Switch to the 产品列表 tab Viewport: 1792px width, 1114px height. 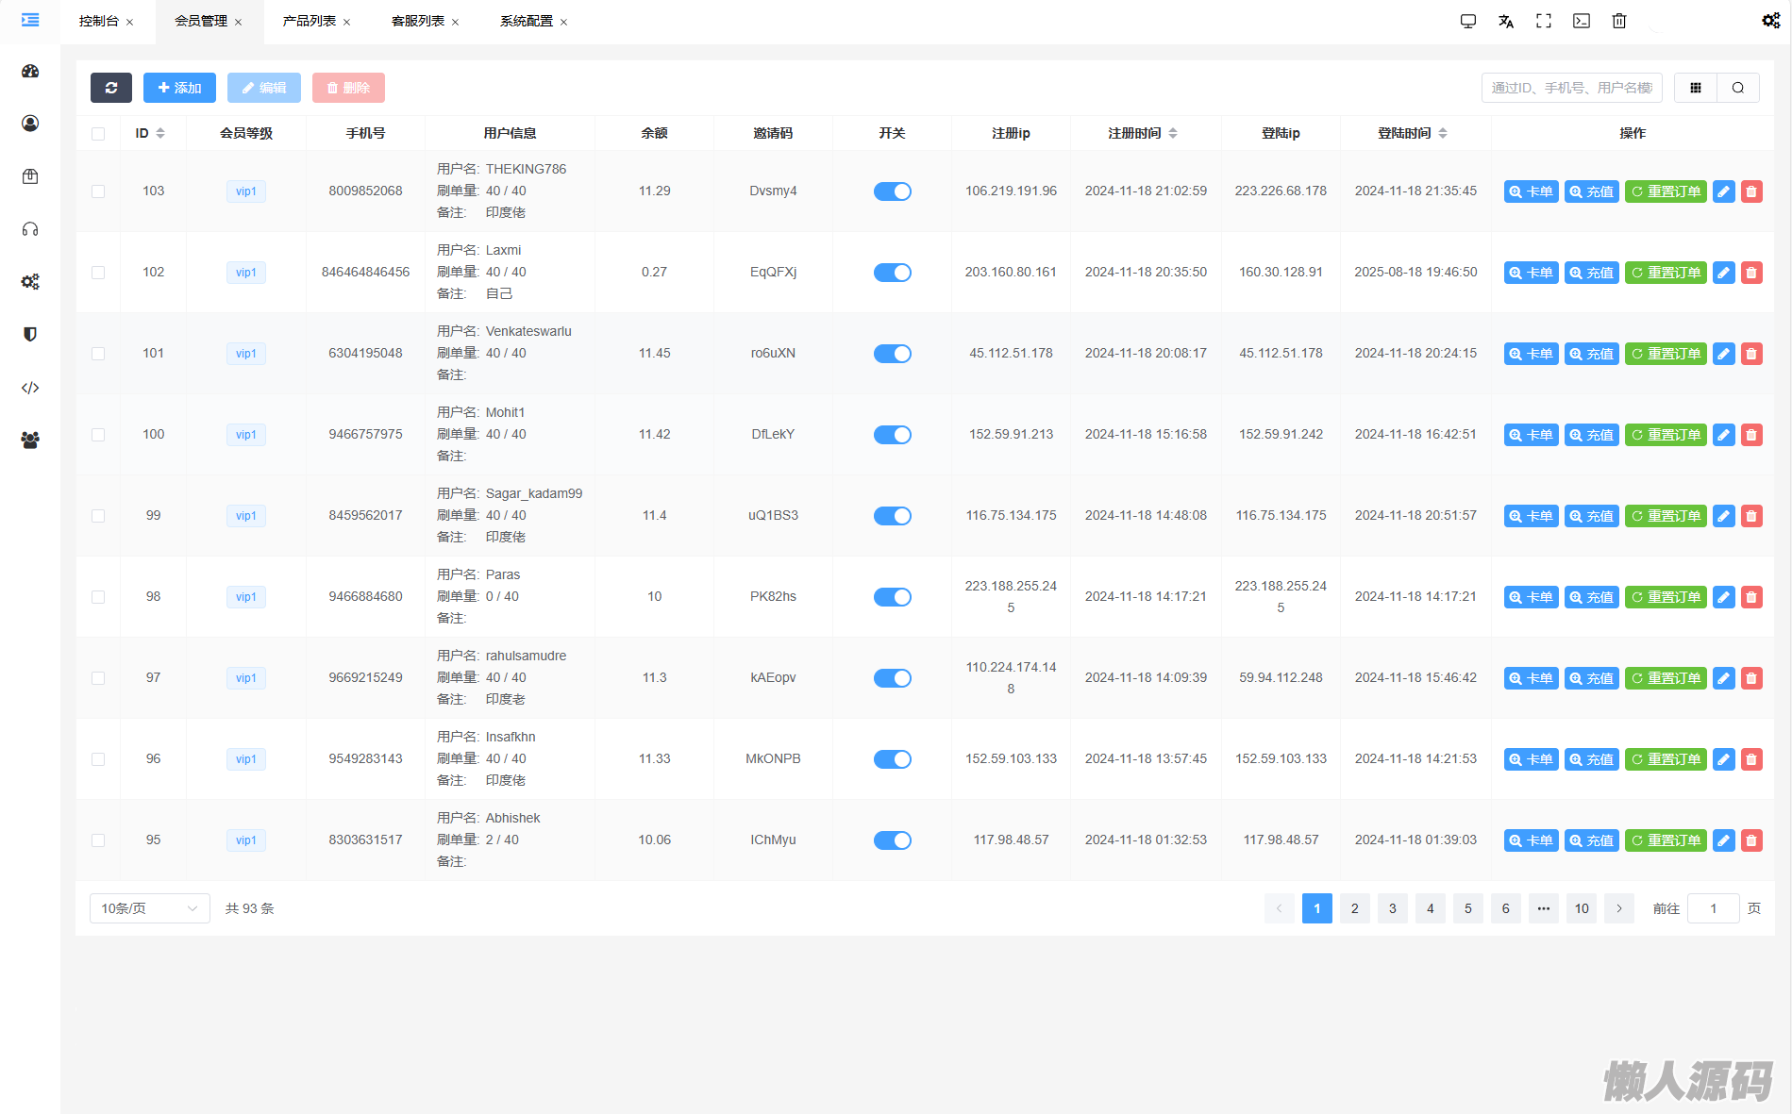pyautogui.click(x=309, y=21)
